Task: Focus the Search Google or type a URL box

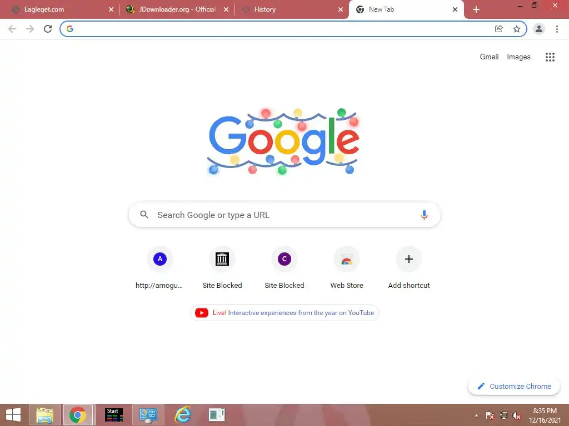Action: pyautogui.click(x=284, y=215)
